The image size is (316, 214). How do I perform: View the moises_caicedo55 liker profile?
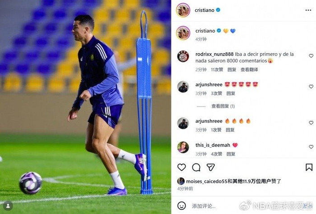[206, 181]
